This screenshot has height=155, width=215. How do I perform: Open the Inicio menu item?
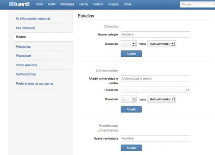(x=39, y=4)
